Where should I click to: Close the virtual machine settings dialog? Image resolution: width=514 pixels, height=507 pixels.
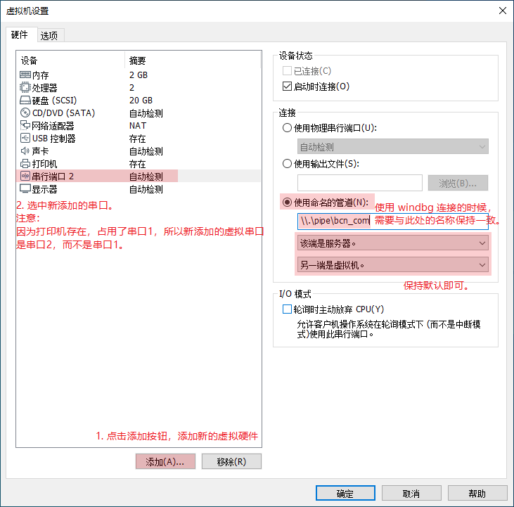tap(502, 11)
